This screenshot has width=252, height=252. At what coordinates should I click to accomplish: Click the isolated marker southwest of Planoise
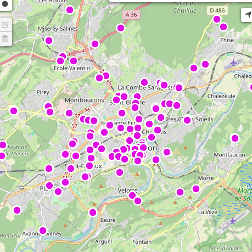pyautogui.click(x=17, y=210)
